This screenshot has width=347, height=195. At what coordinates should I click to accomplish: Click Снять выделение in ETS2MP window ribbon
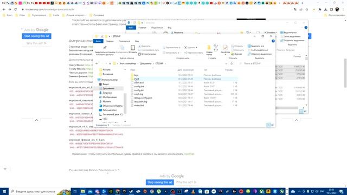[x=258, y=50]
